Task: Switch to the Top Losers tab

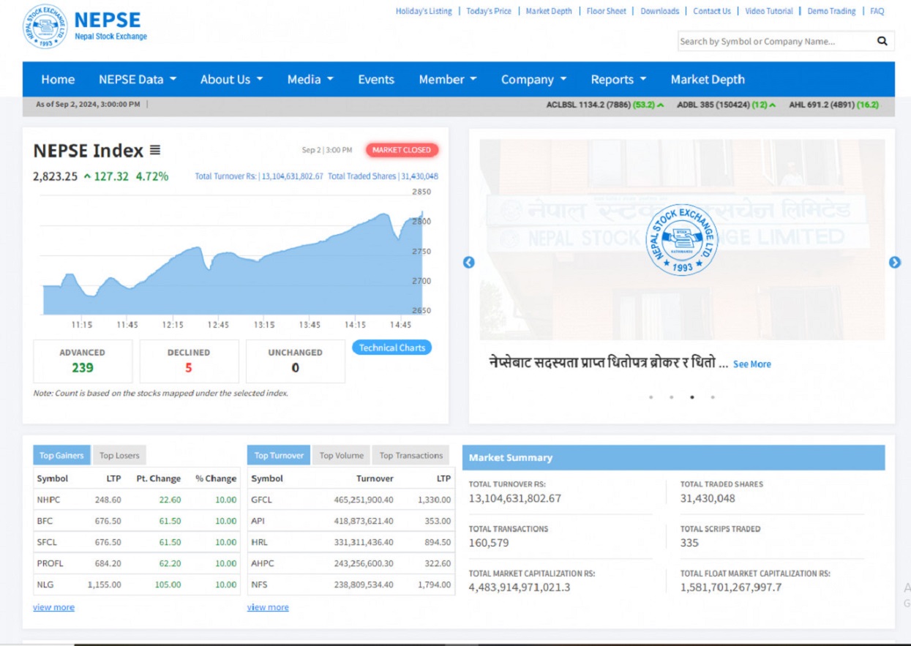Action: pos(119,456)
